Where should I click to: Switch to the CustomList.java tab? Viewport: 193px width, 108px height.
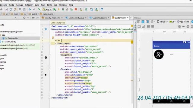pyautogui.click(x=99, y=18)
